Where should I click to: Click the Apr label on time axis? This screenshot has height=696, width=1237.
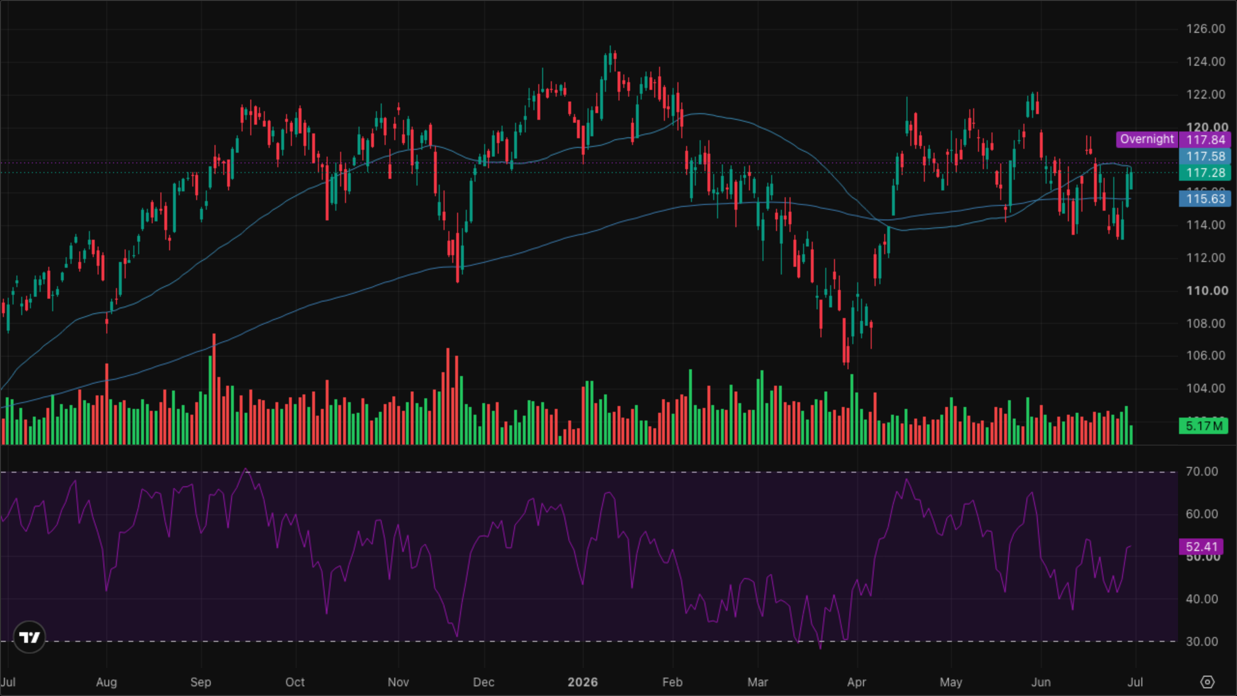(857, 682)
